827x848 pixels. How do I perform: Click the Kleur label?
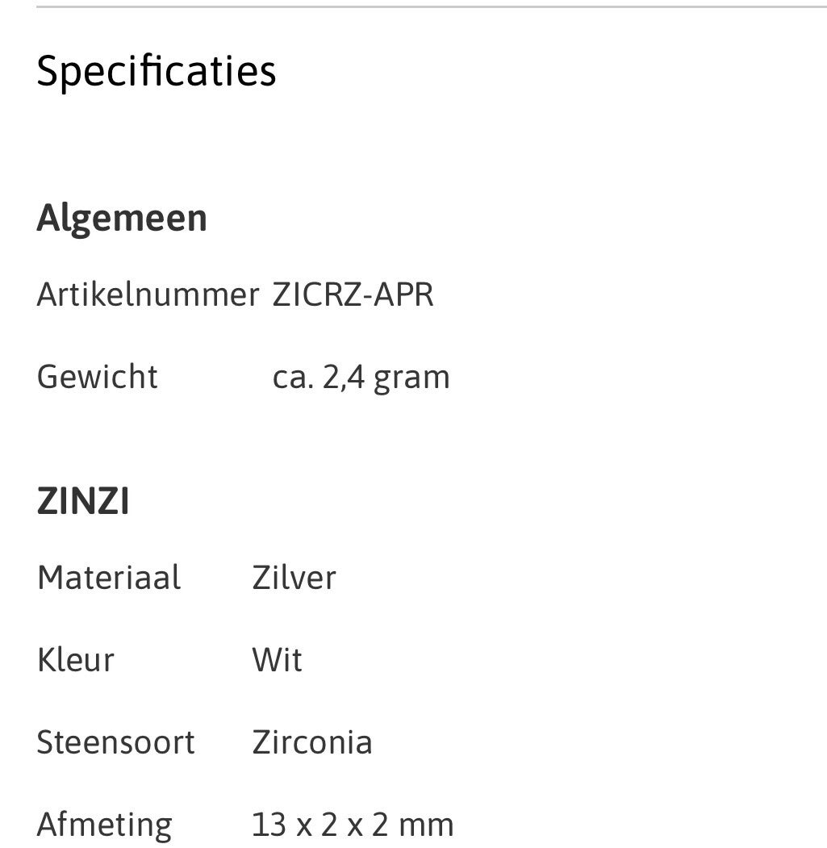(x=76, y=660)
